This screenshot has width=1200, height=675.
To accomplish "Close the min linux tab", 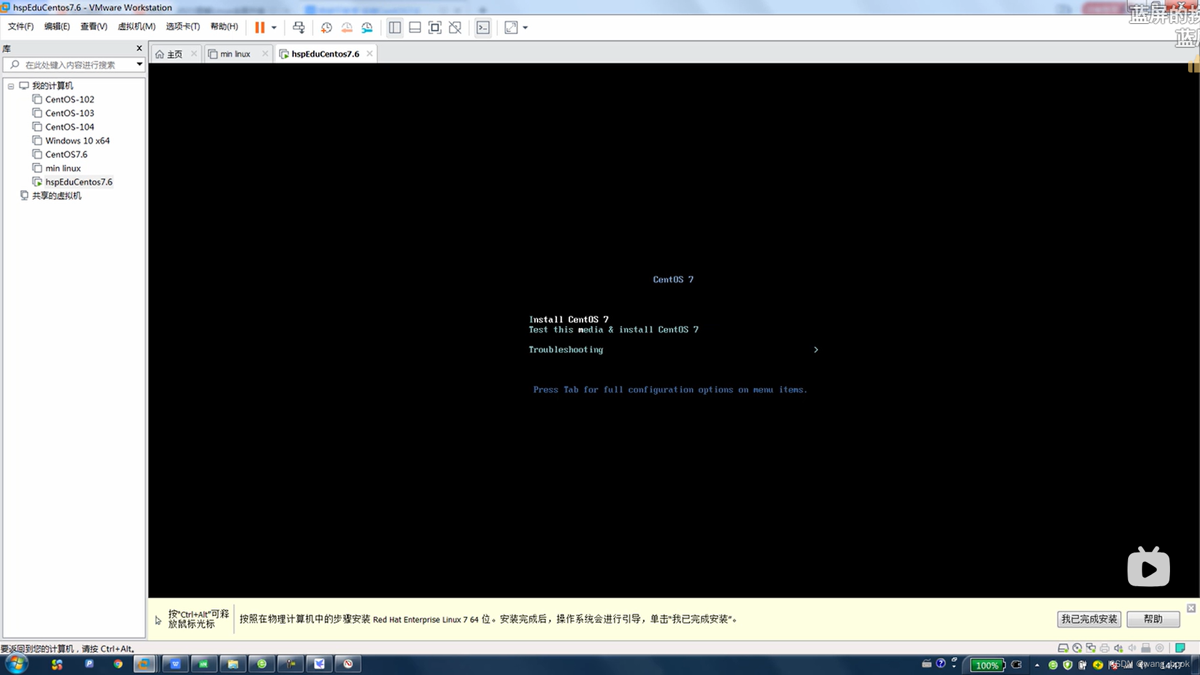I will coord(265,54).
